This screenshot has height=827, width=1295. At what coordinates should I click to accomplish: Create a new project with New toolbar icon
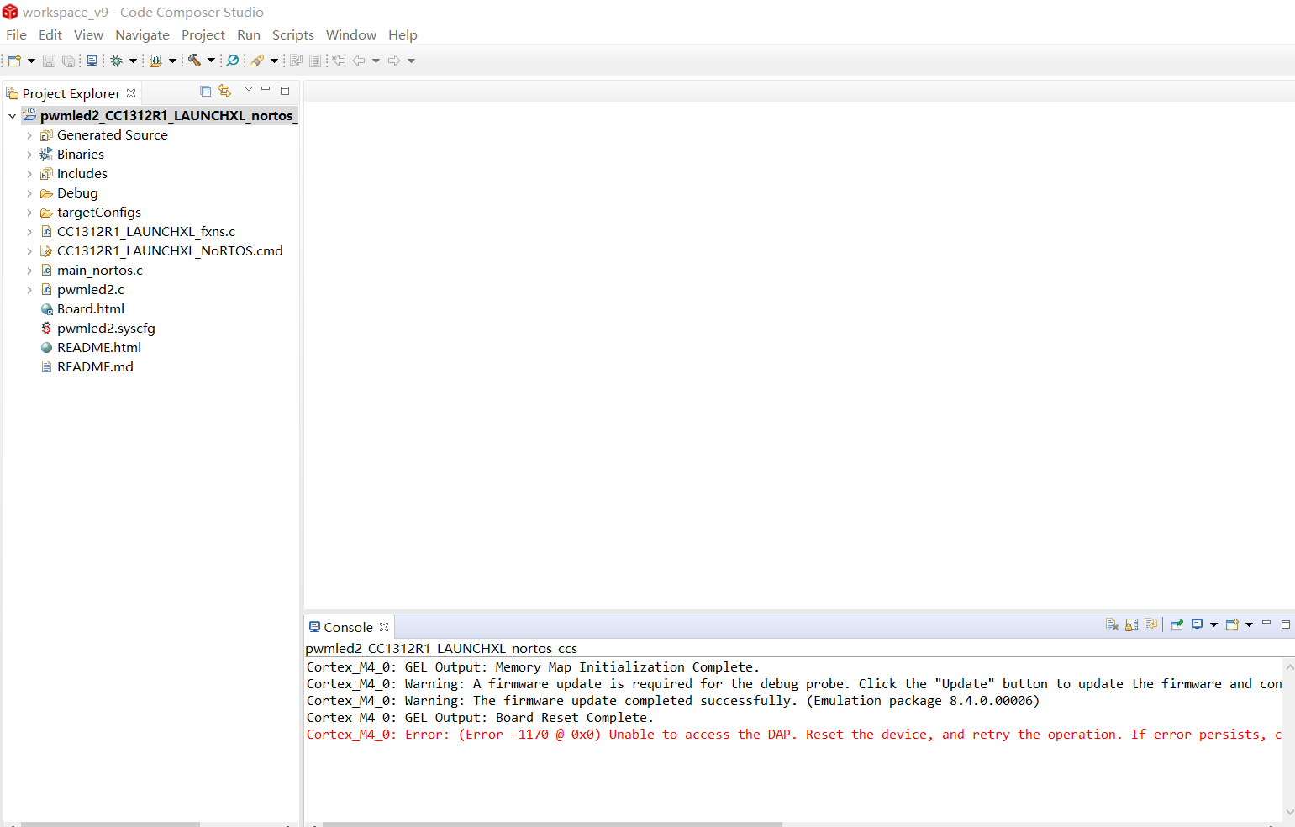coord(13,60)
